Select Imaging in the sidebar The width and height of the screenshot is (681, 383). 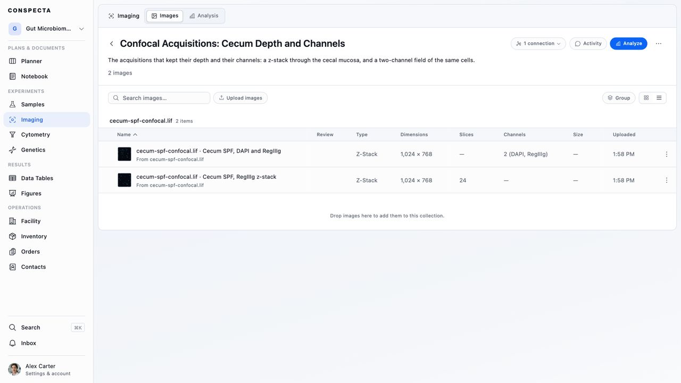[47, 120]
